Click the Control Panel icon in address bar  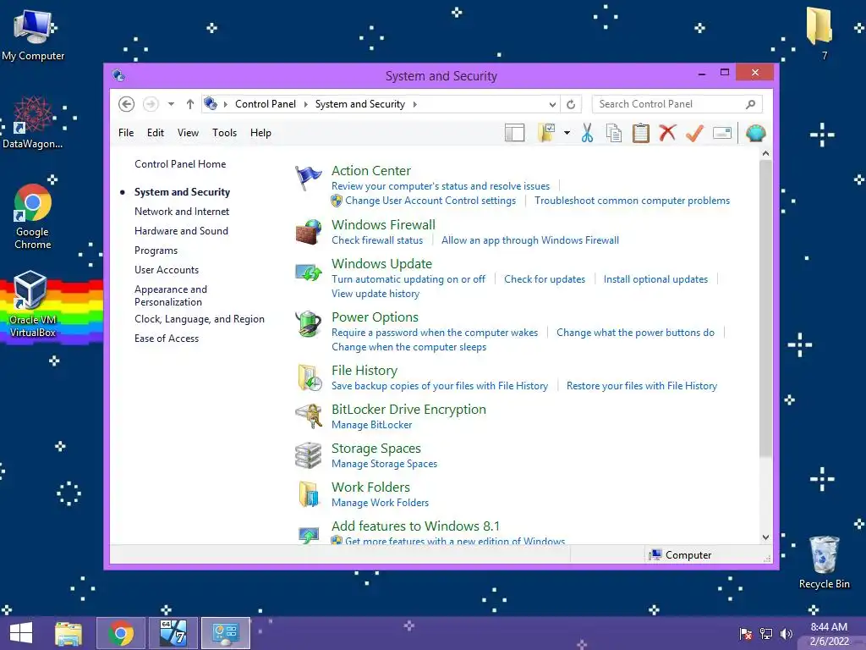click(211, 103)
